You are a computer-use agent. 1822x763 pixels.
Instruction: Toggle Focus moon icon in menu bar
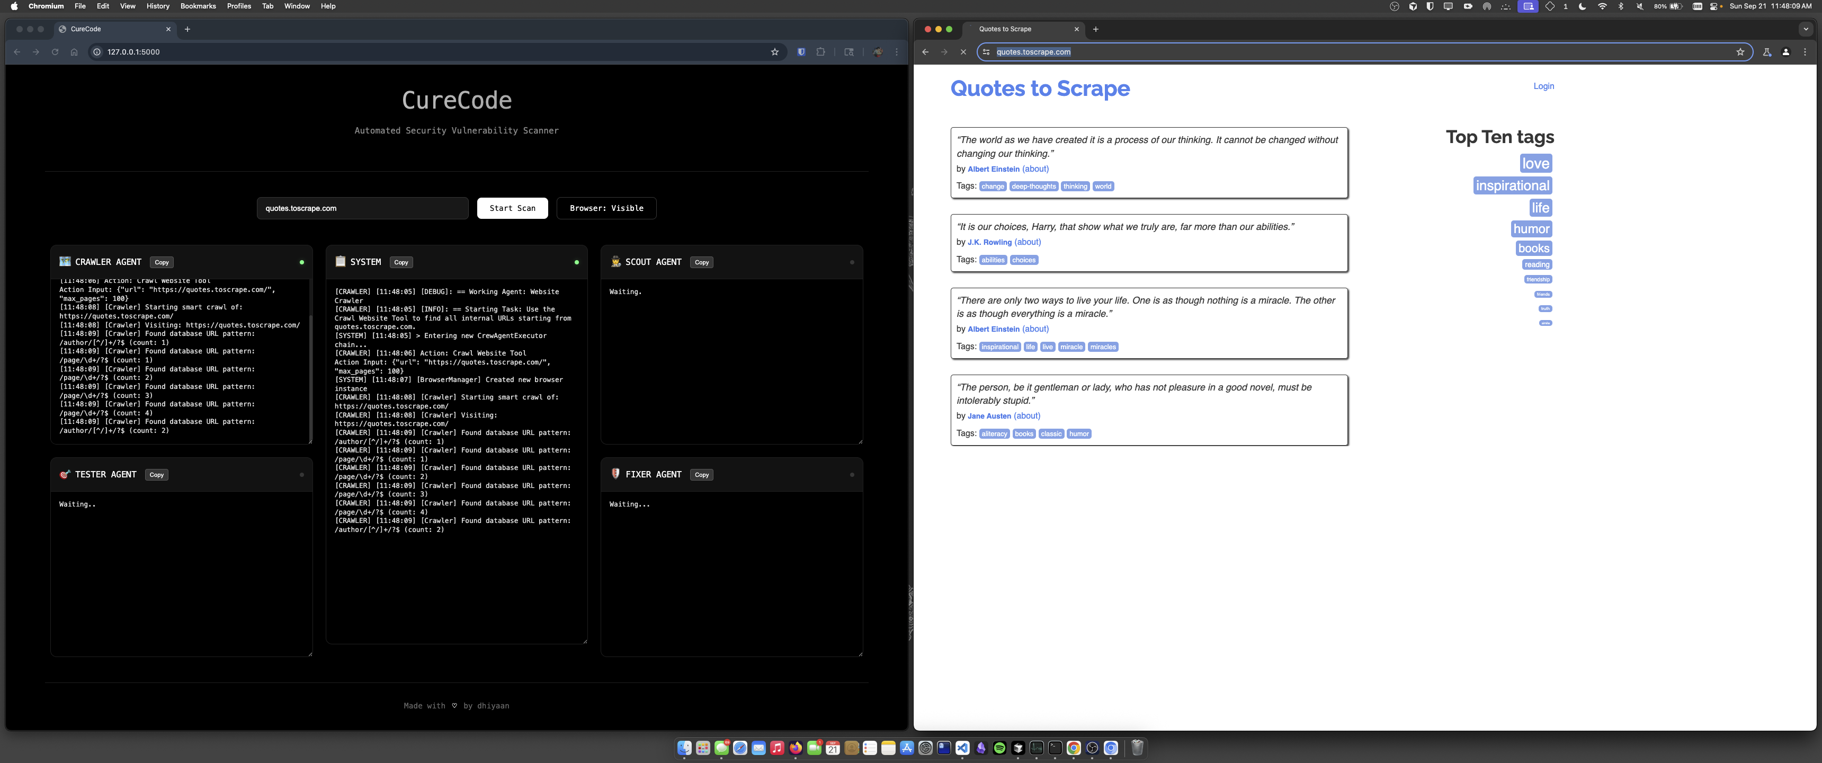[x=1582, y=6]
